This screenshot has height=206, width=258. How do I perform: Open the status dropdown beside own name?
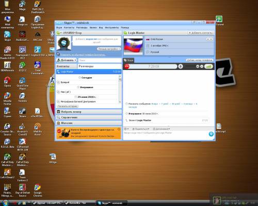click(x=59, y=33)
